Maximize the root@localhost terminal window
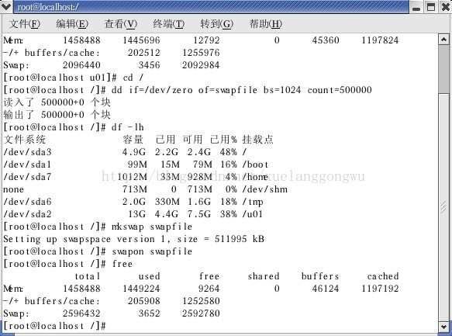The width and height of the screenshot is (452, 336). (431, 7)
